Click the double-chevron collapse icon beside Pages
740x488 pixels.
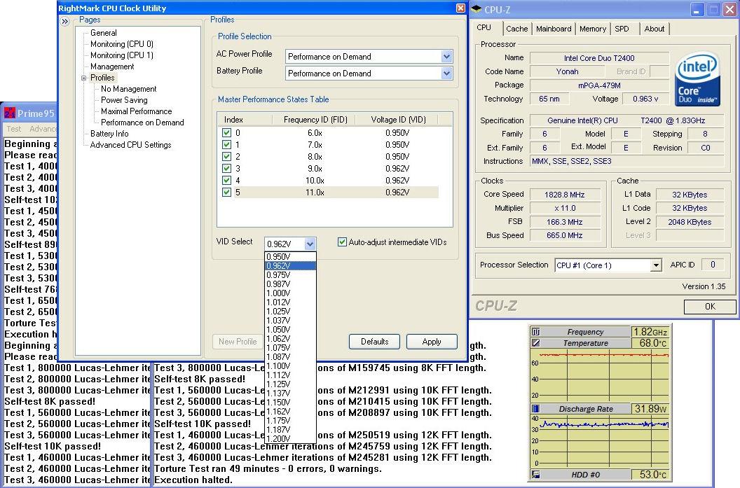(65, 21)
